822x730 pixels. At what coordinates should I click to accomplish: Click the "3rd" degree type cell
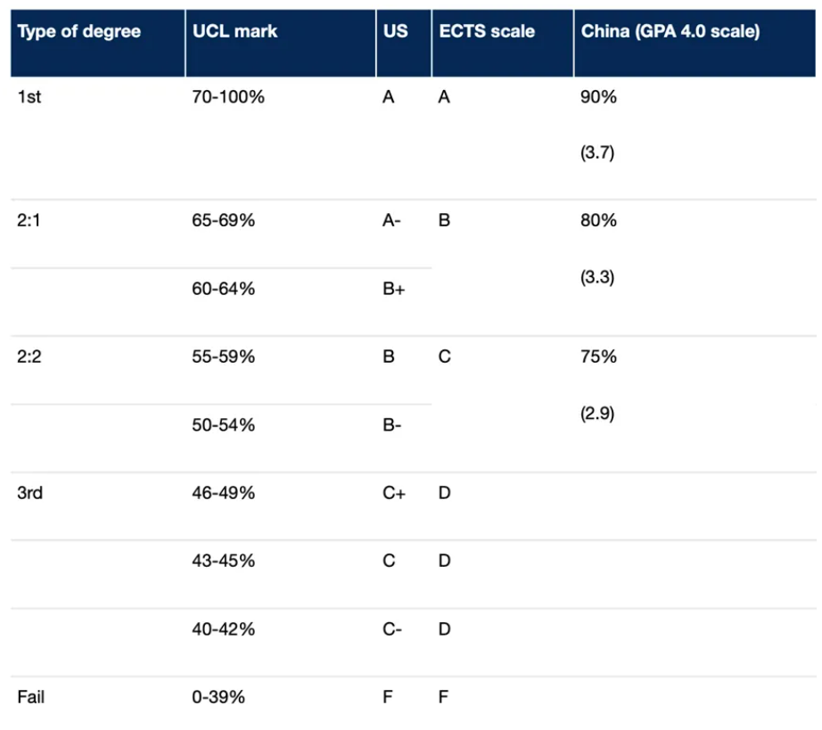pos(29,493)
